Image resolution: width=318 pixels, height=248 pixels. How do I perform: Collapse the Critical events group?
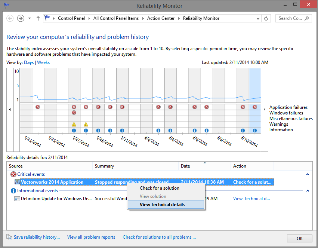tap(308, 174)
